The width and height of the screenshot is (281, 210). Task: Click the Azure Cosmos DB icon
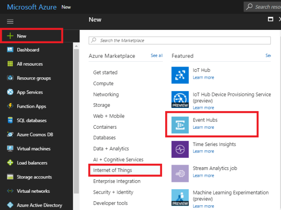(x=10, y=134)
